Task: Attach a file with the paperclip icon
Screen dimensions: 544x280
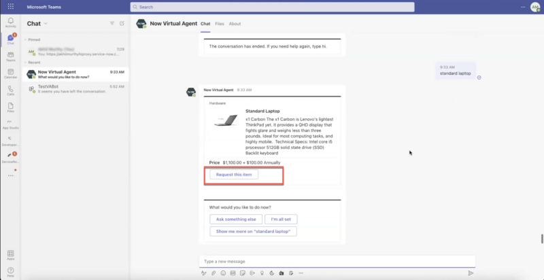Action: pyautogui.click(x=214, y=273)
